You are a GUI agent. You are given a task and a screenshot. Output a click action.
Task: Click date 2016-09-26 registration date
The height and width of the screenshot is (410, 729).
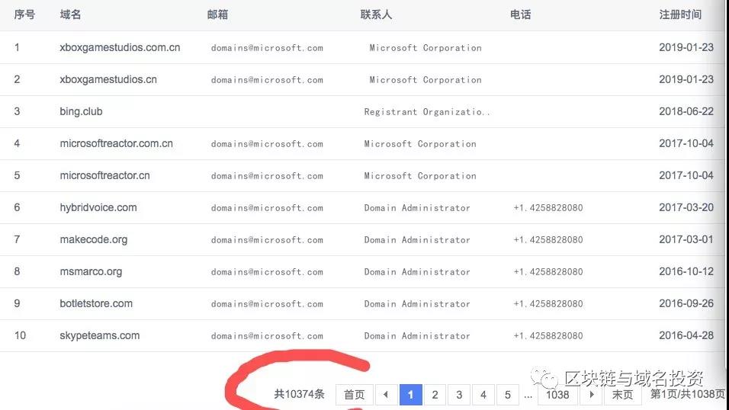686,303
